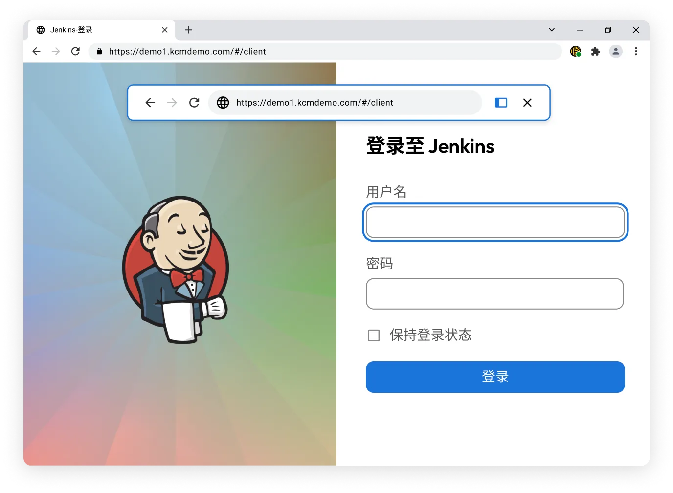673x493 pixels.
Task: Click the browser back arrow in main toolbar
Action: tap(36, 51)
